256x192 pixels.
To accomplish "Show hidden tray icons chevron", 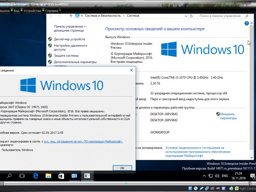I will 204,176.
